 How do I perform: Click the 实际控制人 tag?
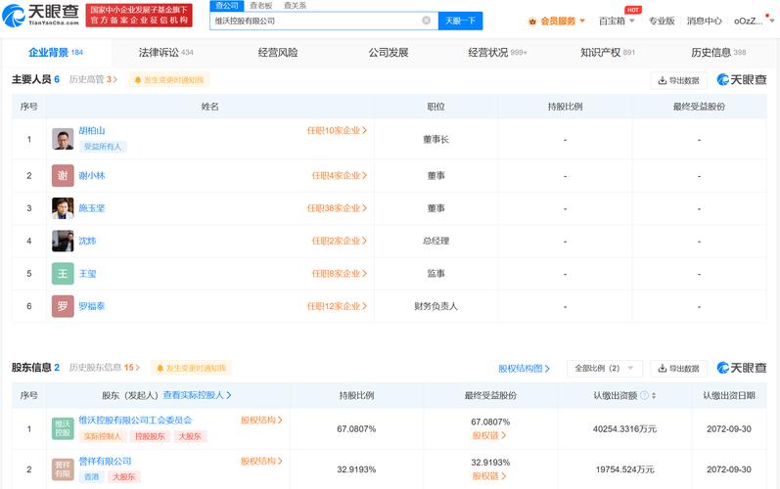(103, 437)
